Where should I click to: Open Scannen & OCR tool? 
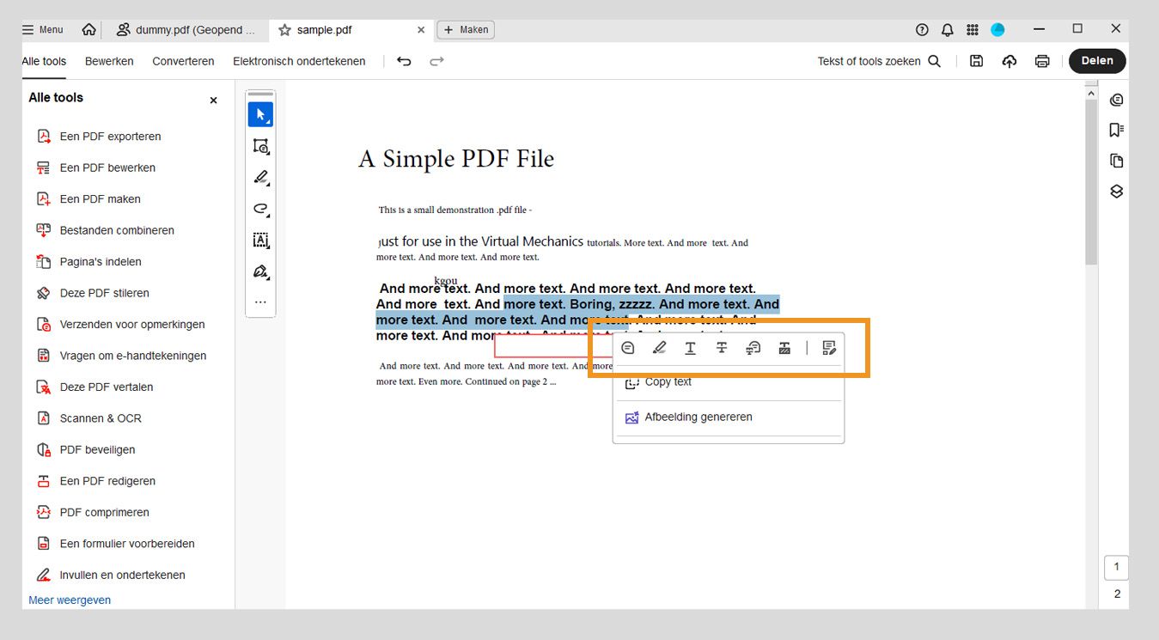[100, 418]
